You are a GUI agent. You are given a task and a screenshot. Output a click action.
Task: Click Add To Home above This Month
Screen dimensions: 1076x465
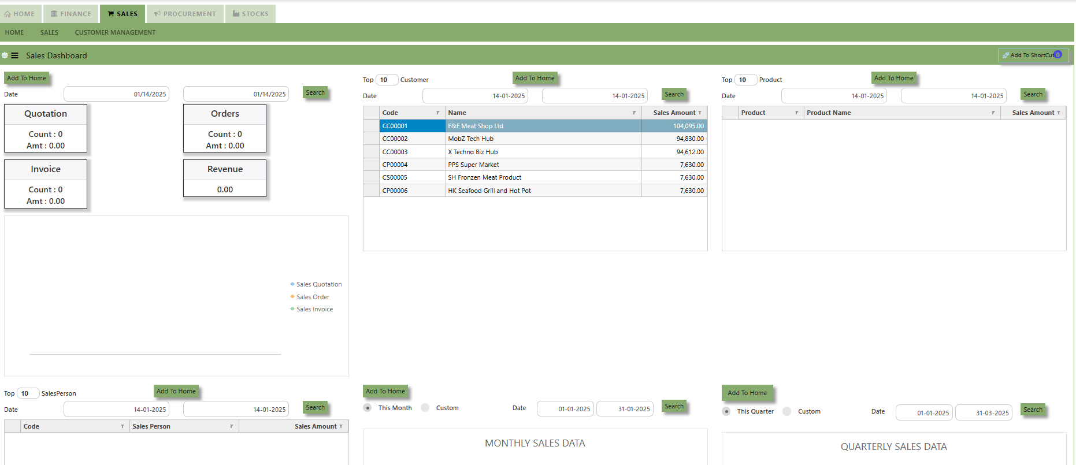coord(385,391)
